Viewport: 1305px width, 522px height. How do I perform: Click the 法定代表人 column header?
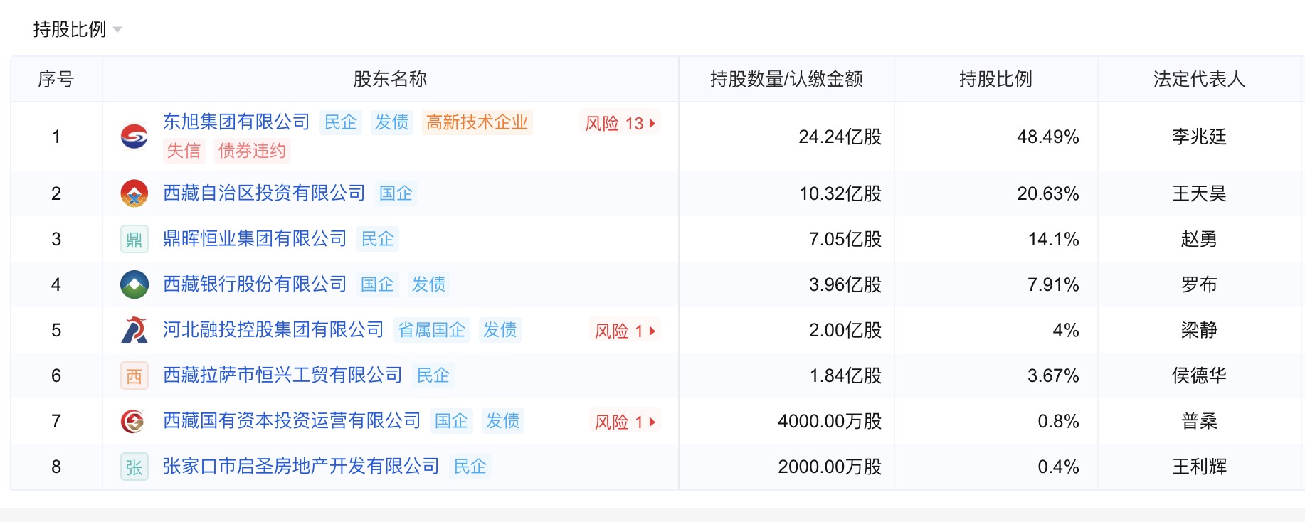tap(1199, 79)
